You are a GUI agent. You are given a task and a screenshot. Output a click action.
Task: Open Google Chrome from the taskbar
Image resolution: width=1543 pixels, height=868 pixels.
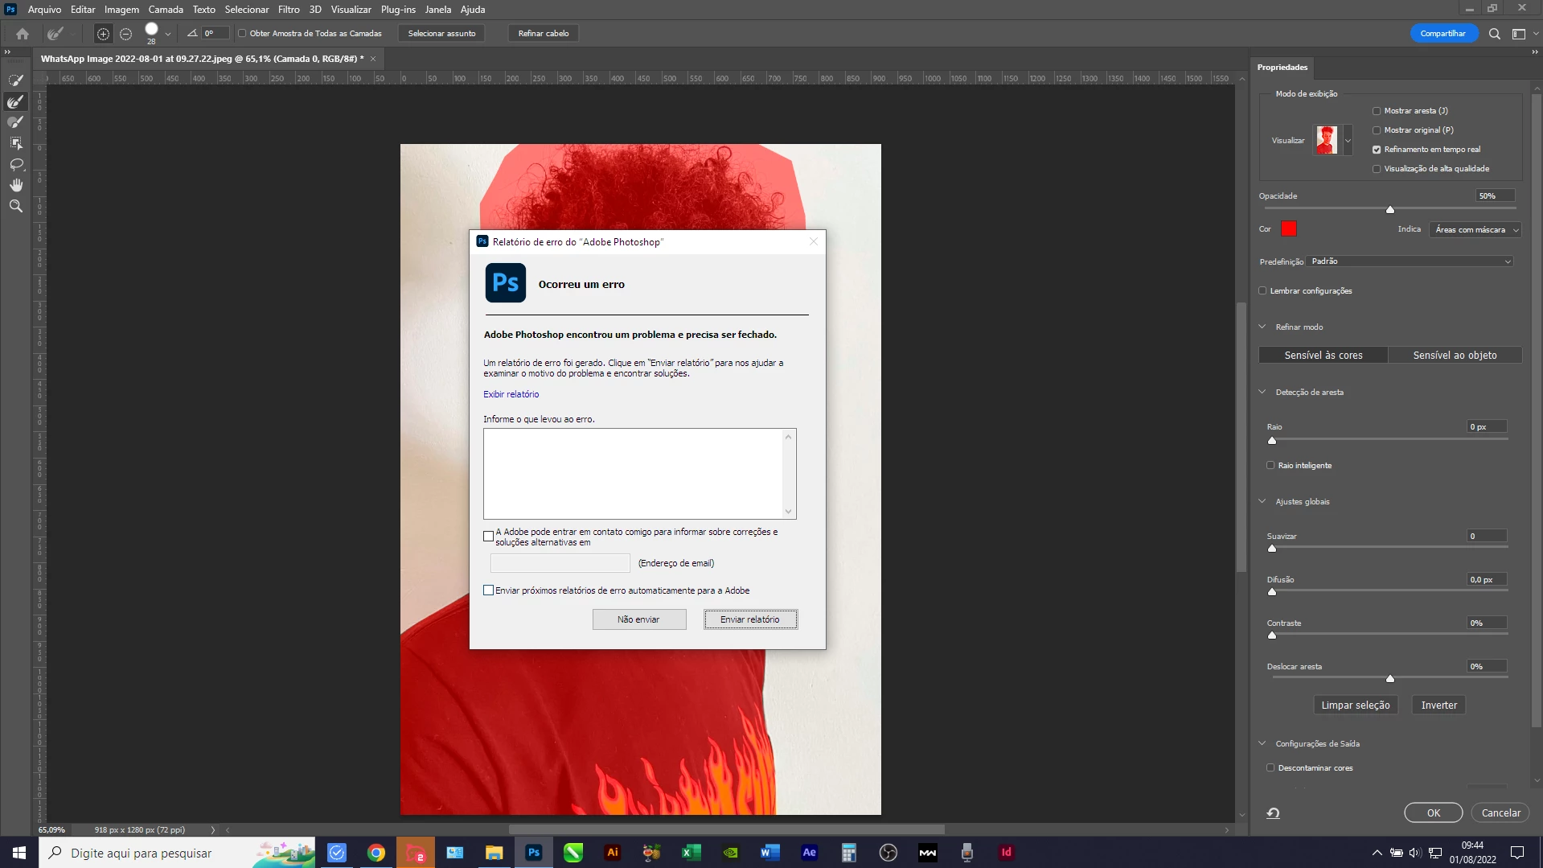tap(376, 853)
